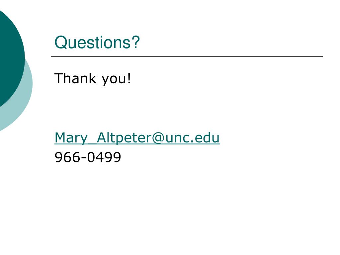Screen dimensions: 340x255
Task: Click the "Questions?" slide title
Action: pyautogui.click(x=97, y=42)
